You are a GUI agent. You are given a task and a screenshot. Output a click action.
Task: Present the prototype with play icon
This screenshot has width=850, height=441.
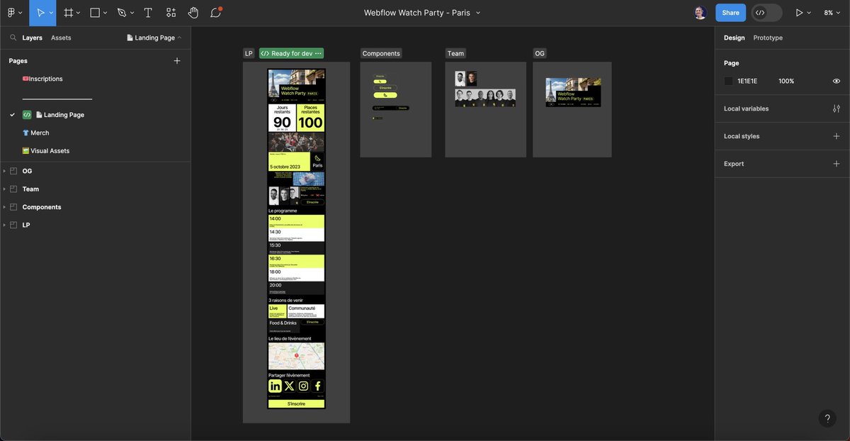click(x=800, y=13)
